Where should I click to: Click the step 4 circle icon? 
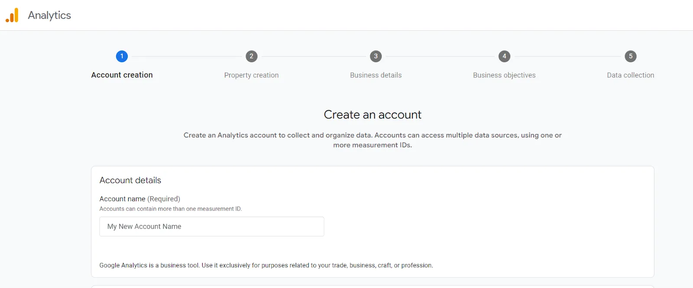(504, 56)
